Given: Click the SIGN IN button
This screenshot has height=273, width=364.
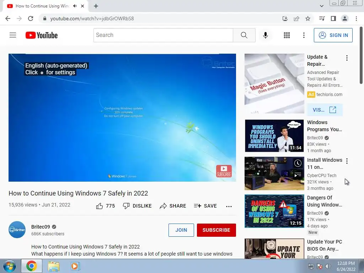Looking at the screenshot, I should [333, 35].
